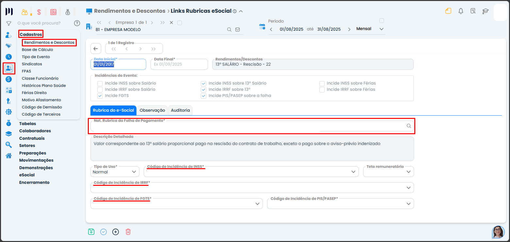Open Código de Incidência de PIS/PASEP dropdown
This screenshot has width=510, height=242.
[x=341, y=203]
